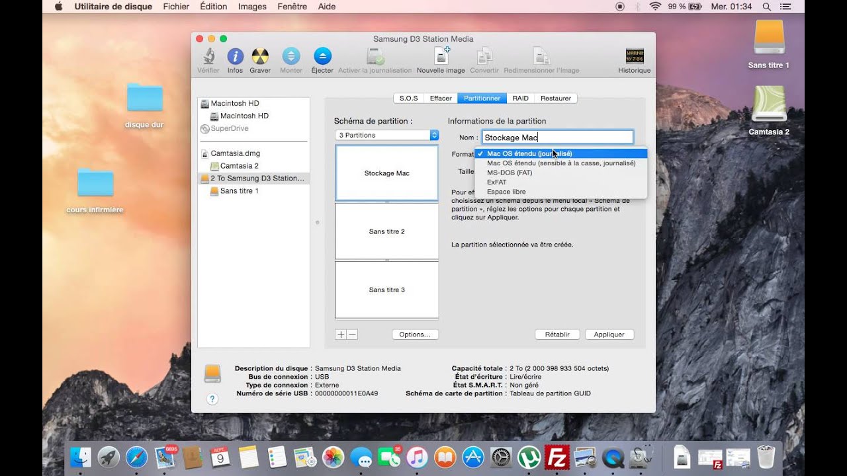The image size is (847, 476).
Task: Remove partition with minus button
Action: (353, 335)
